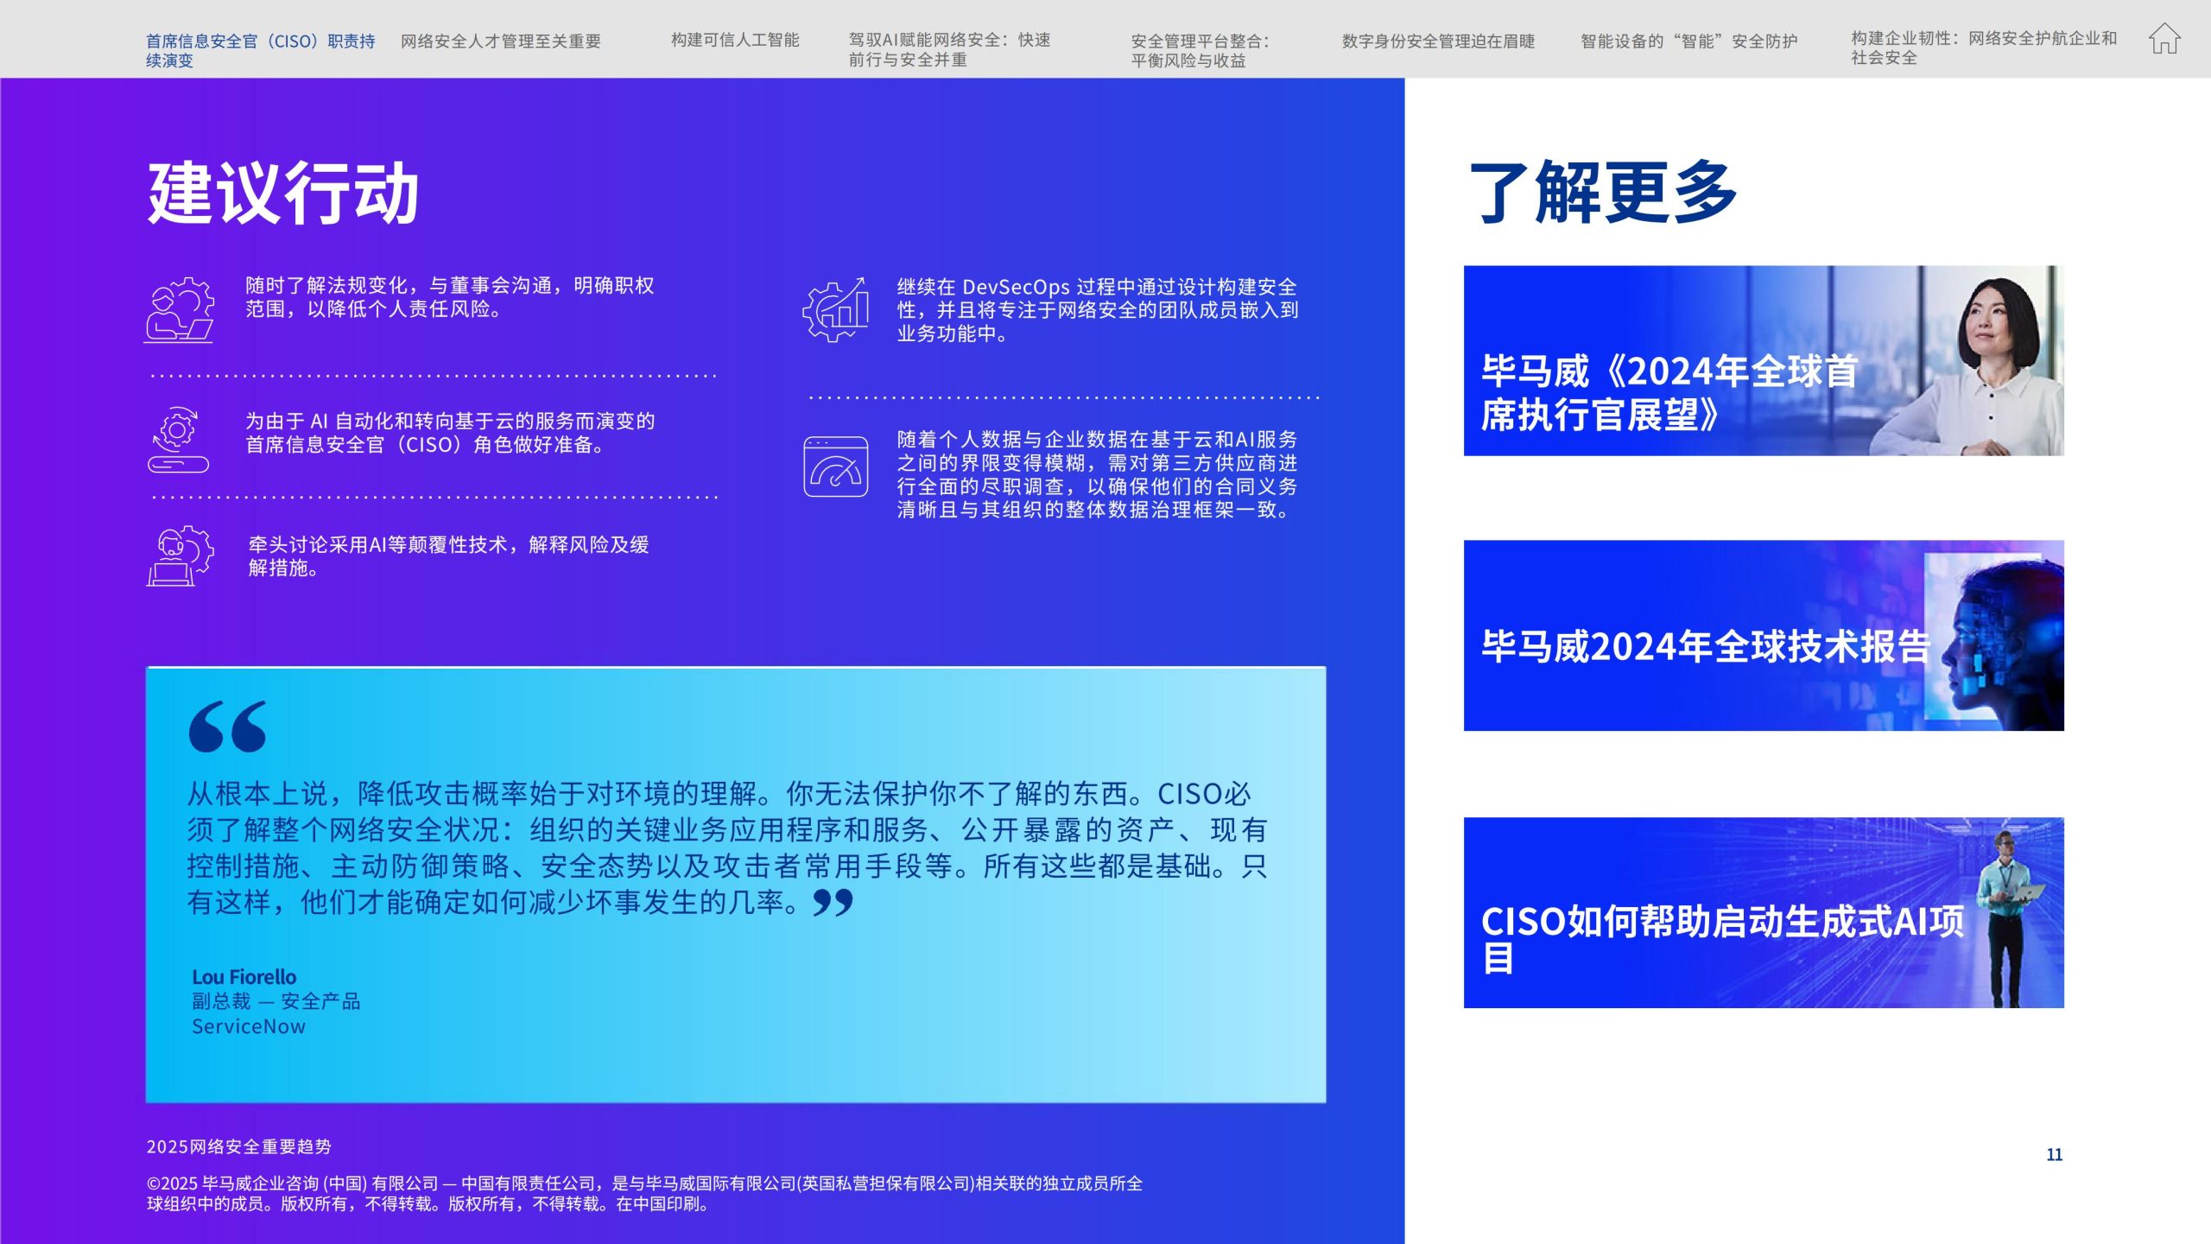Go to 构建可信人工智能 section
Image resolution: width=2211 pixels, height=1244 pixels.
[735, 40]
